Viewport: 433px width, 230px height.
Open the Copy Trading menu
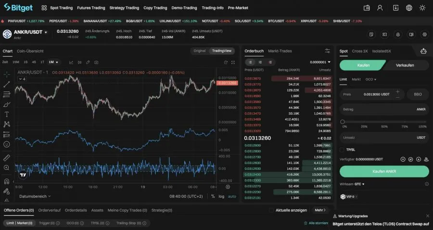[155, 8]
